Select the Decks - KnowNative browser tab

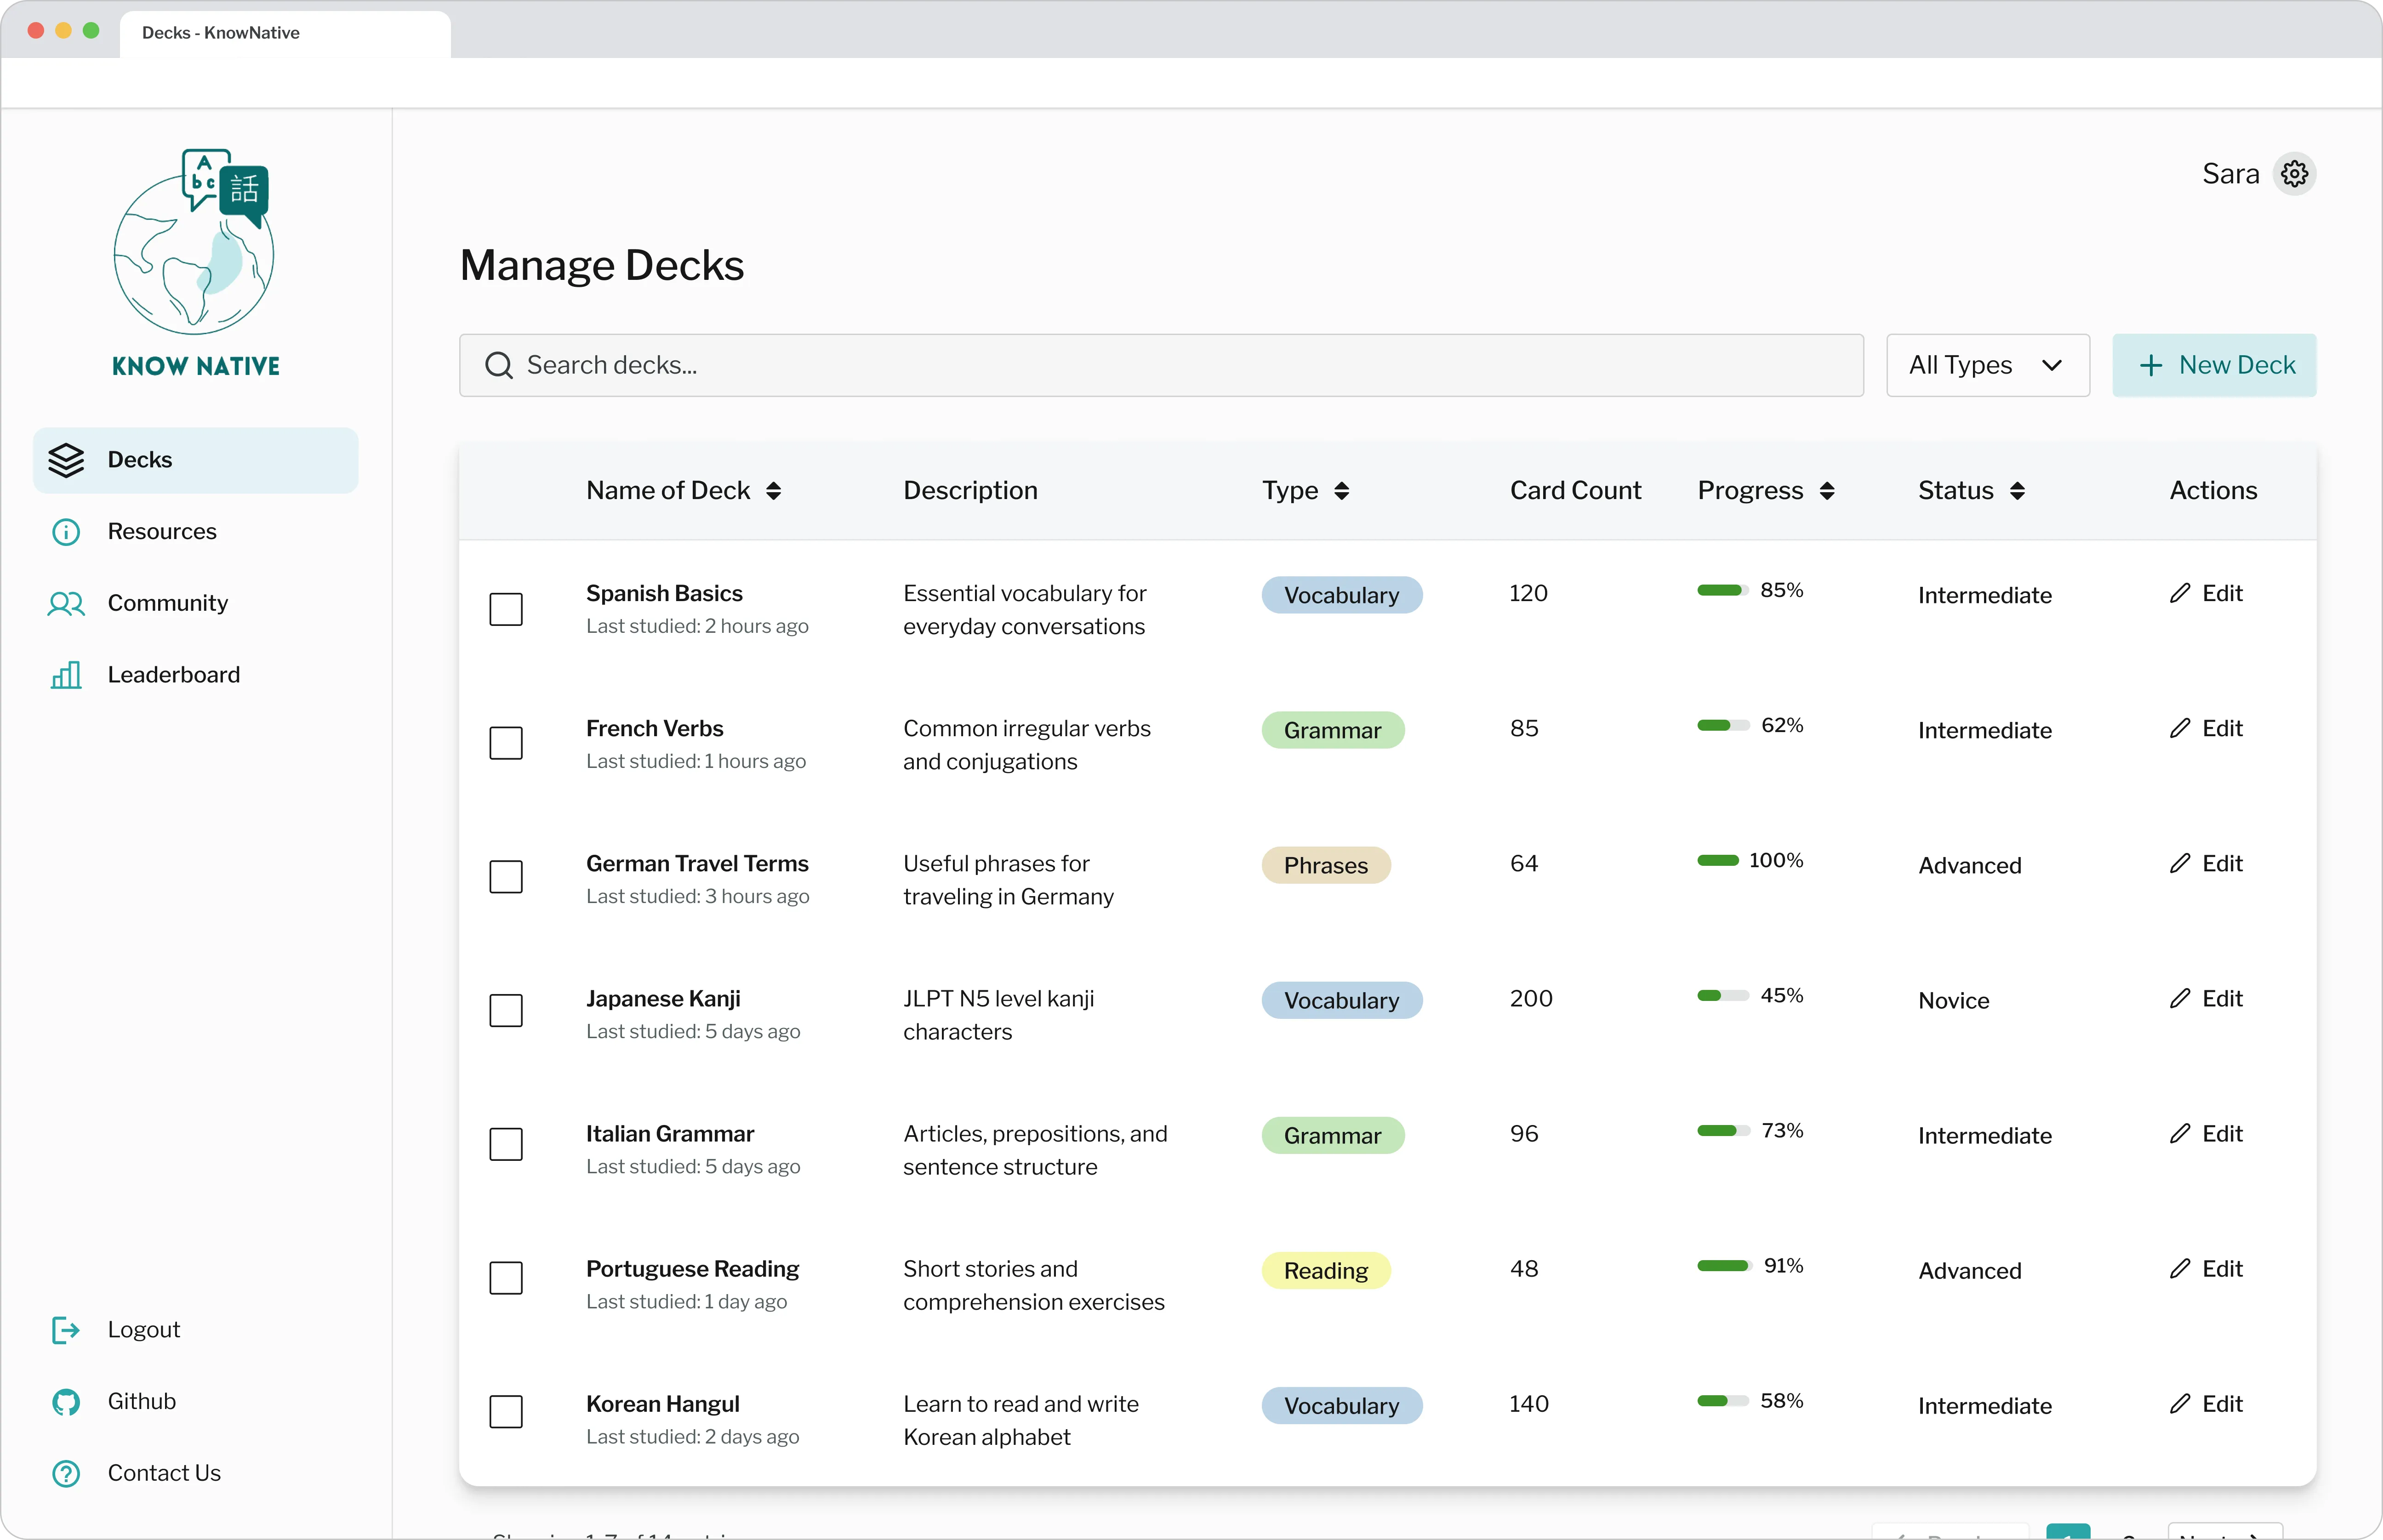[285, 33]
